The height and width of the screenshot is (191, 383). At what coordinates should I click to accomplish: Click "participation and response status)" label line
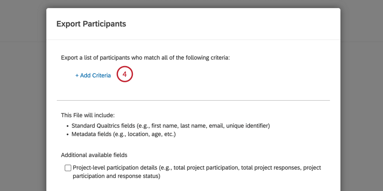[x=116, y=176]
